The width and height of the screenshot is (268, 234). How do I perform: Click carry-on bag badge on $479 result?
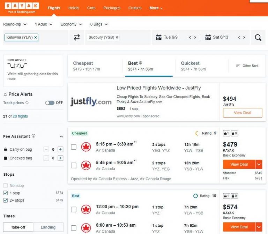tap(226, 134)
